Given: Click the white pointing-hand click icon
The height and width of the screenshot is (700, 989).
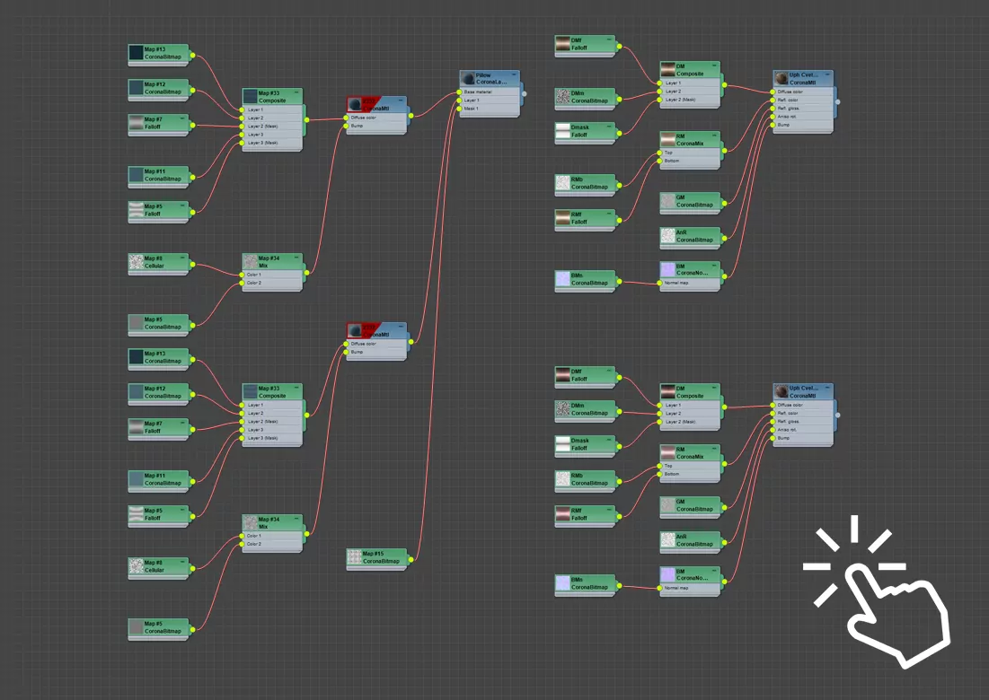Looking at the screenshot, I should [x=883, y=594].
